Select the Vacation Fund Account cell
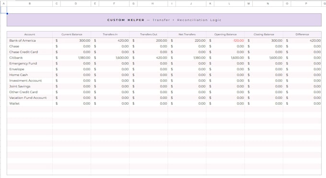 [x=30, y=98]
